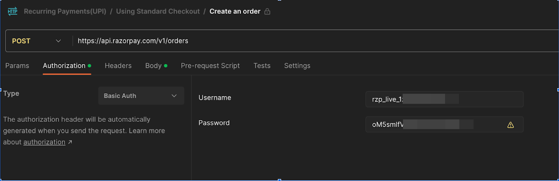The height and width of the screenshot is (181, 559).
Task: Open Using Standard Checkout breadcrumb
Action: [158, 11]
